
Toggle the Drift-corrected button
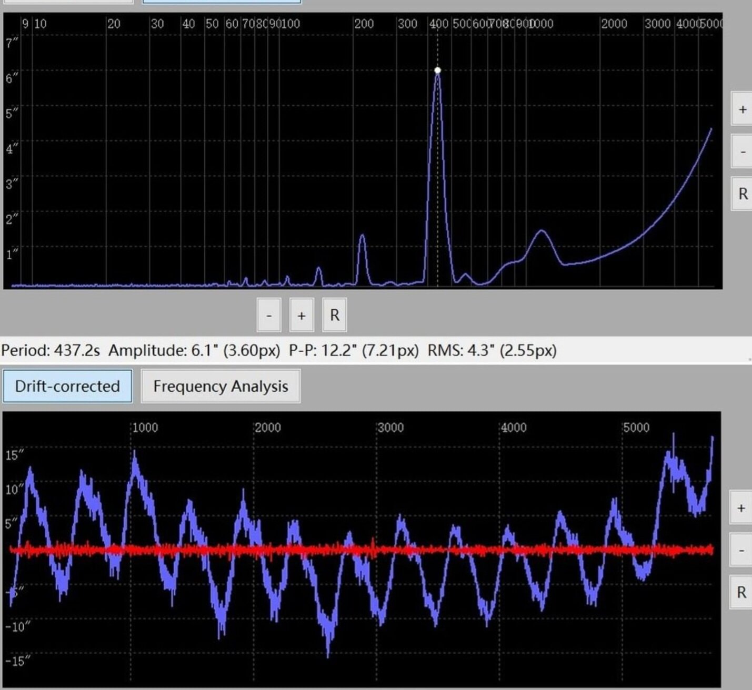[x=67, y=386]
